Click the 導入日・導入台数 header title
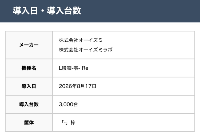Viewport: 200px width, 134px height. tap(47, 11)
